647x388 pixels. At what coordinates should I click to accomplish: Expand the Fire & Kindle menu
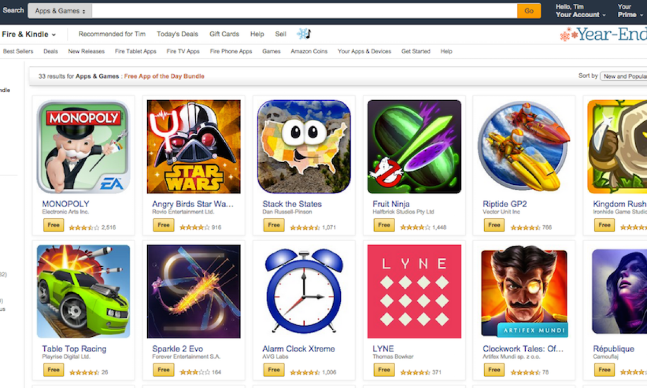[29, 34]
